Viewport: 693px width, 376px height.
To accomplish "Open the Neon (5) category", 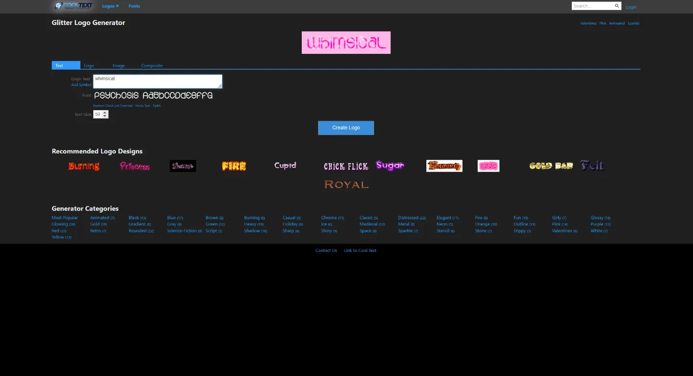I will tap(445, 224).
